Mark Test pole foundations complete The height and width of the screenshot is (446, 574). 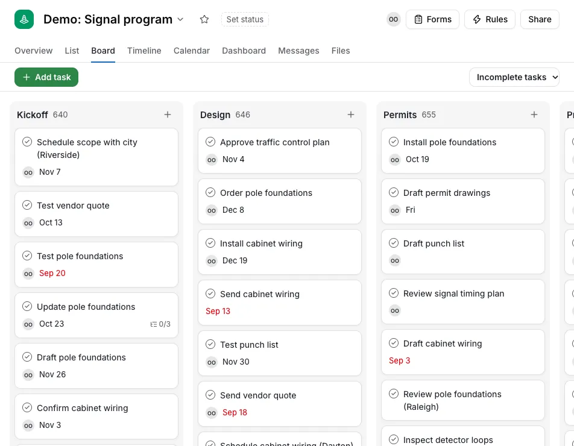click(x=27, y=256)
